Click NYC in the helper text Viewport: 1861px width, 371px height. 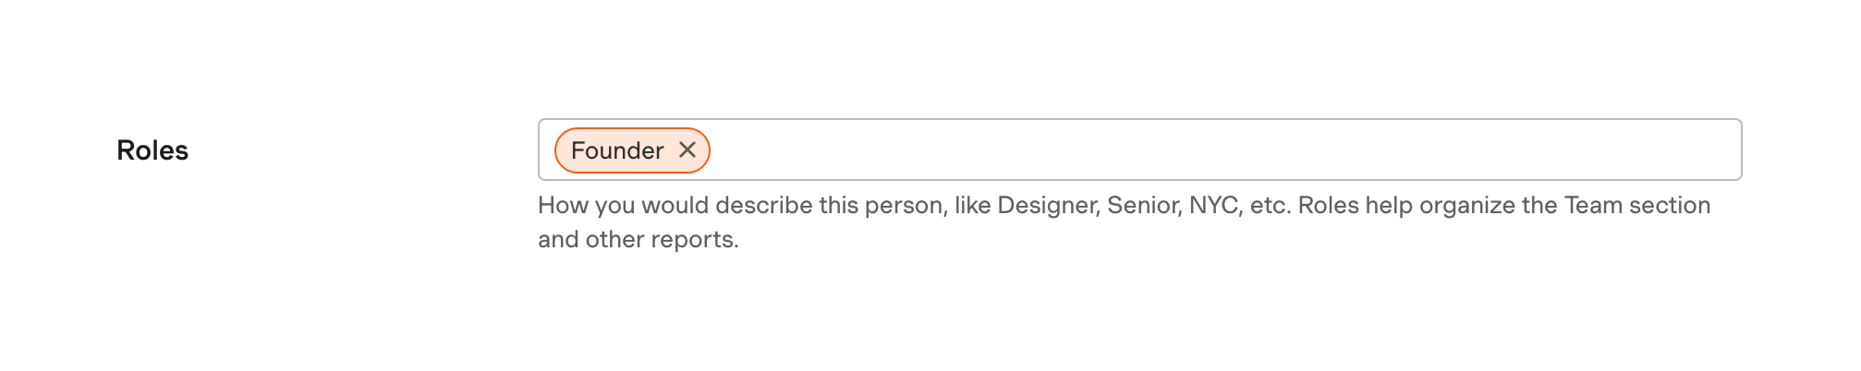tap(1213, 205)
